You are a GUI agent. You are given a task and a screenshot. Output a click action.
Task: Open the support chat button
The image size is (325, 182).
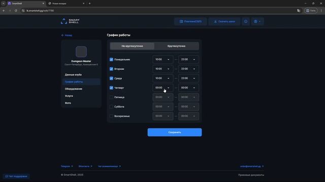[16, 176]
